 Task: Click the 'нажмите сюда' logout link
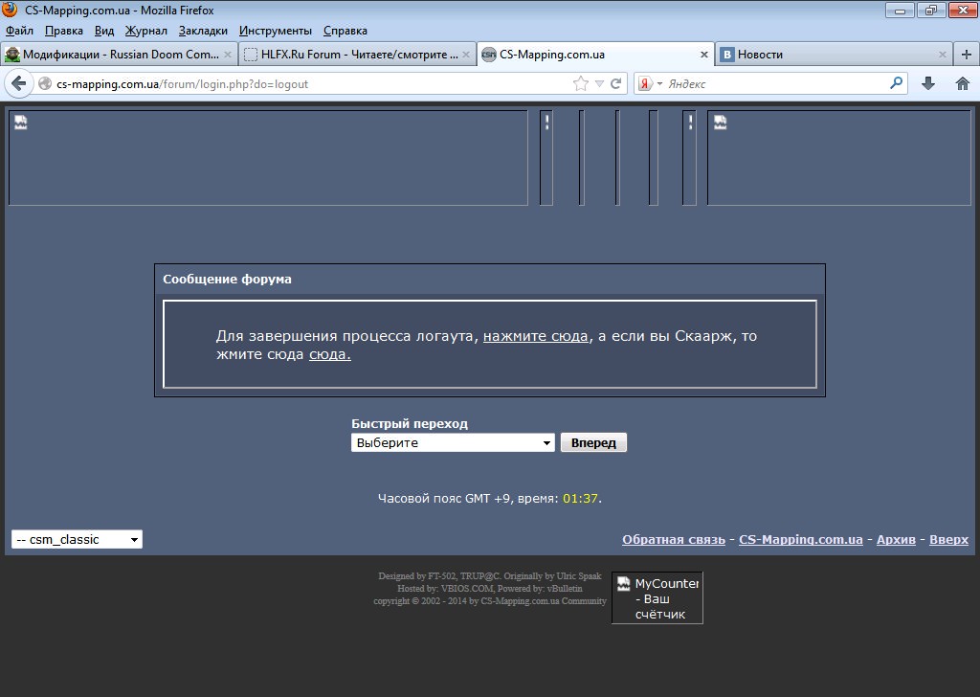[535, 336]
